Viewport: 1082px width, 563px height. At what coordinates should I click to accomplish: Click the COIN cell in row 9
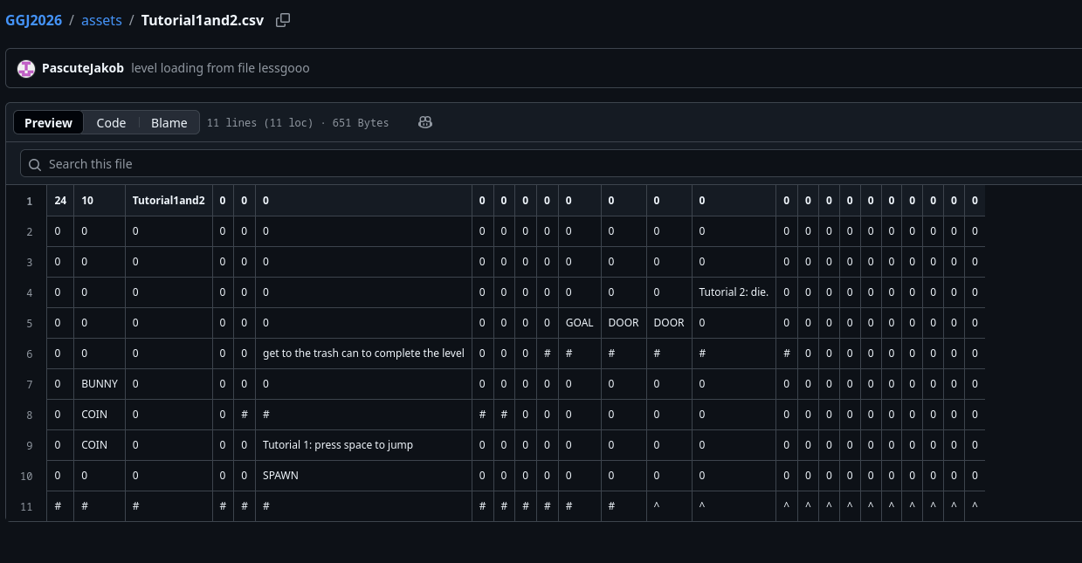pos(100,445)
